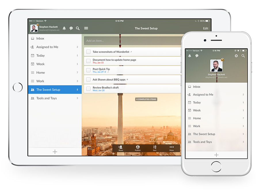Tap the conversations bubble on iPhone

pos(197,56)
